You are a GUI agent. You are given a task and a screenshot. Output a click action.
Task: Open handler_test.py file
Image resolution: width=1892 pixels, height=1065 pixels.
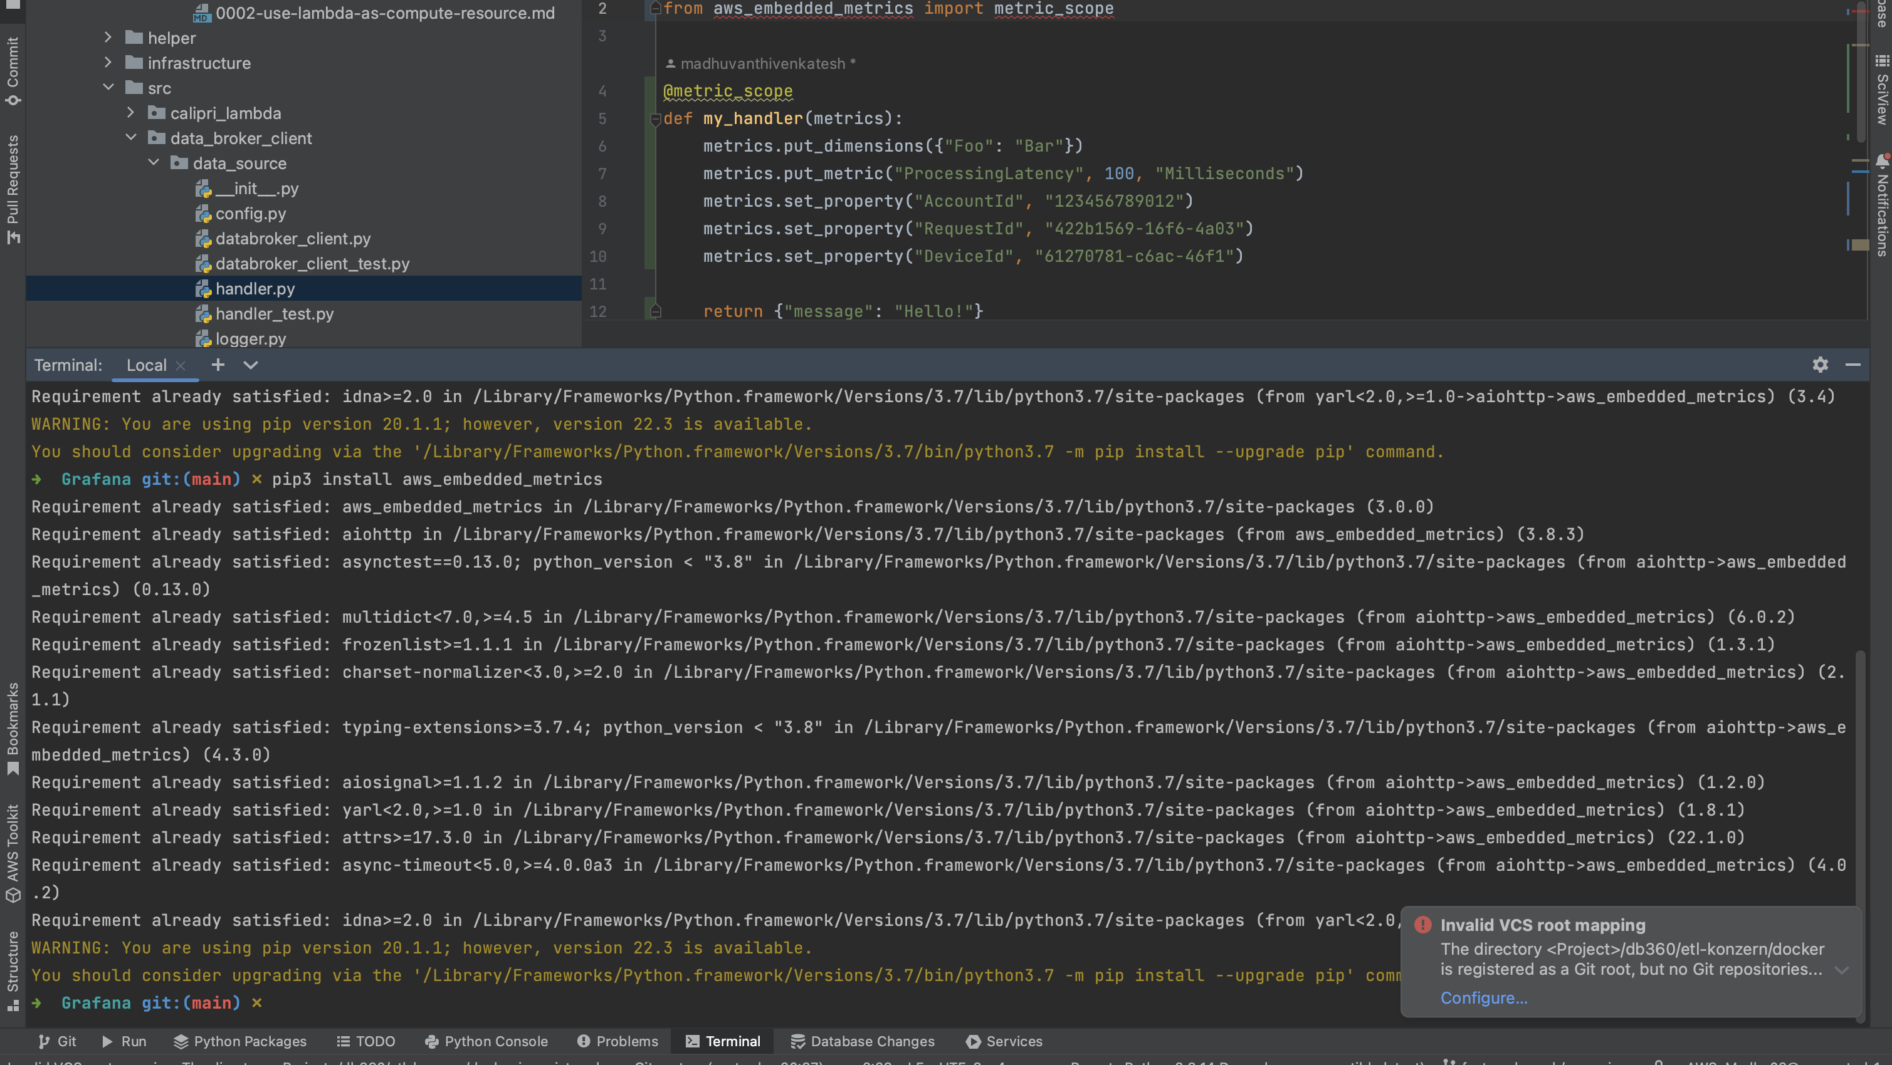[274, 313]
